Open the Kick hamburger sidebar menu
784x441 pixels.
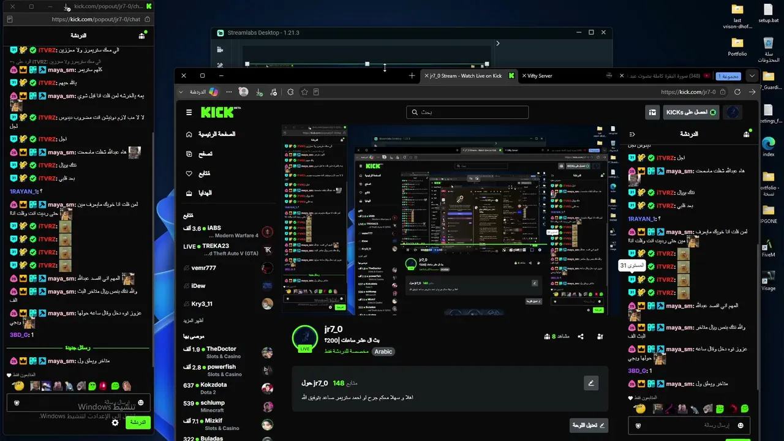tap(189, 112)
